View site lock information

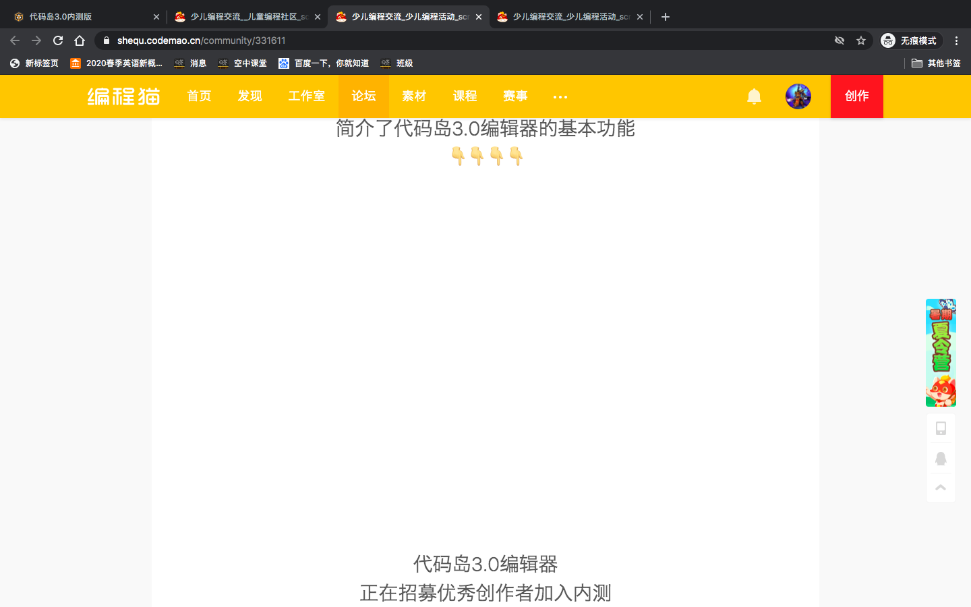106,40
